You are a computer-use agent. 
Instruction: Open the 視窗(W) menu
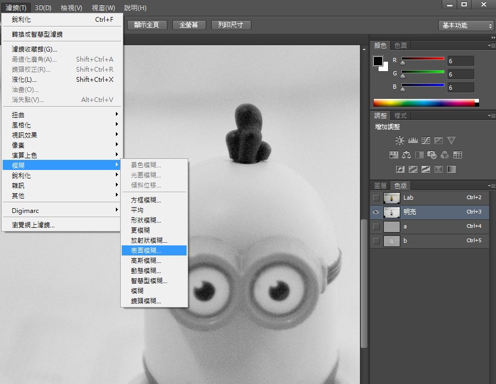point(103,8)
